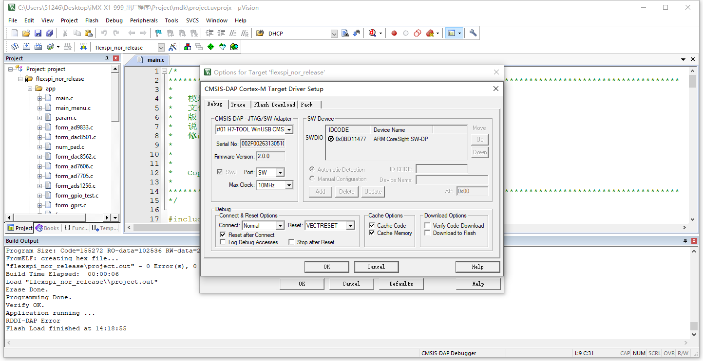
Task: Collapse the flexspi_nor_release project node
Action: (x=20, y=79)
